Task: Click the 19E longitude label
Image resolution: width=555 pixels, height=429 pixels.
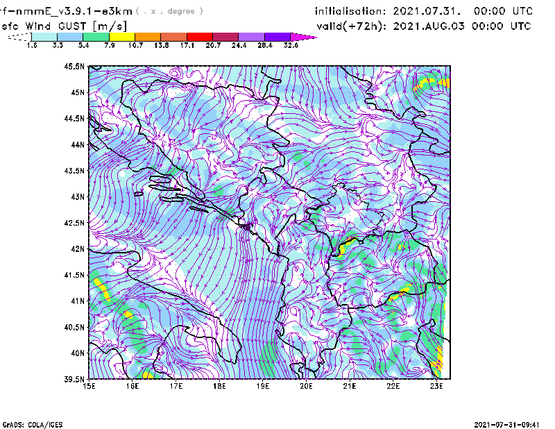Action: 263,386
